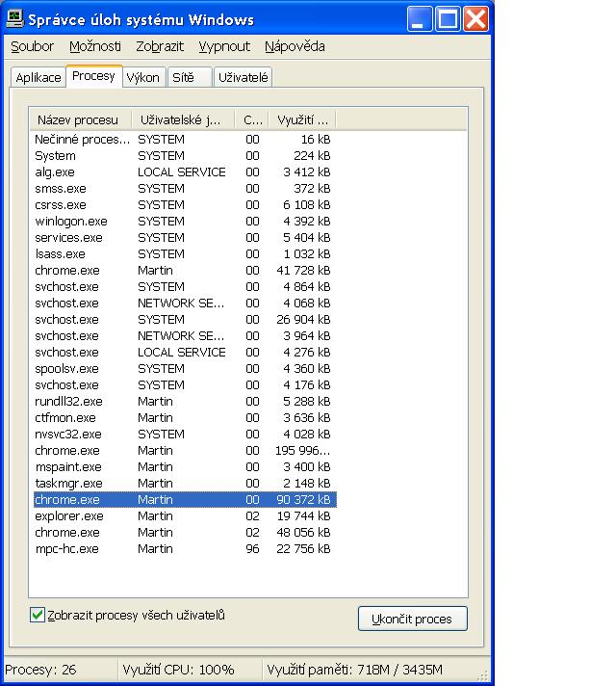616x686 pixels.
Task: Switch to the Uživatelé tab
Action: 244,78
